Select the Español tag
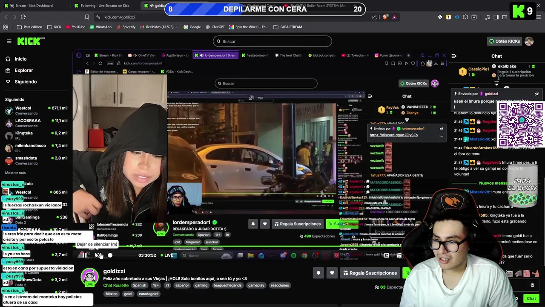The image size is (545, 307). [x=182, y=285]
